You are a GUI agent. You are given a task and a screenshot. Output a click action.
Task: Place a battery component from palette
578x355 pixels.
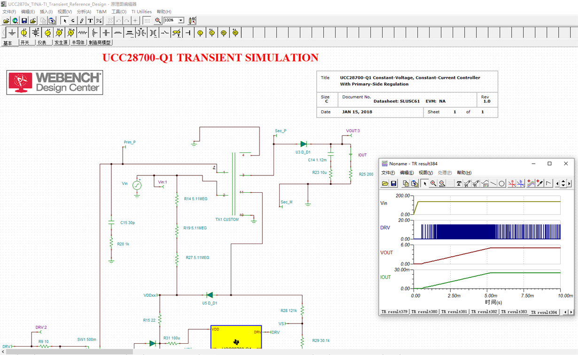coord(35,32)
